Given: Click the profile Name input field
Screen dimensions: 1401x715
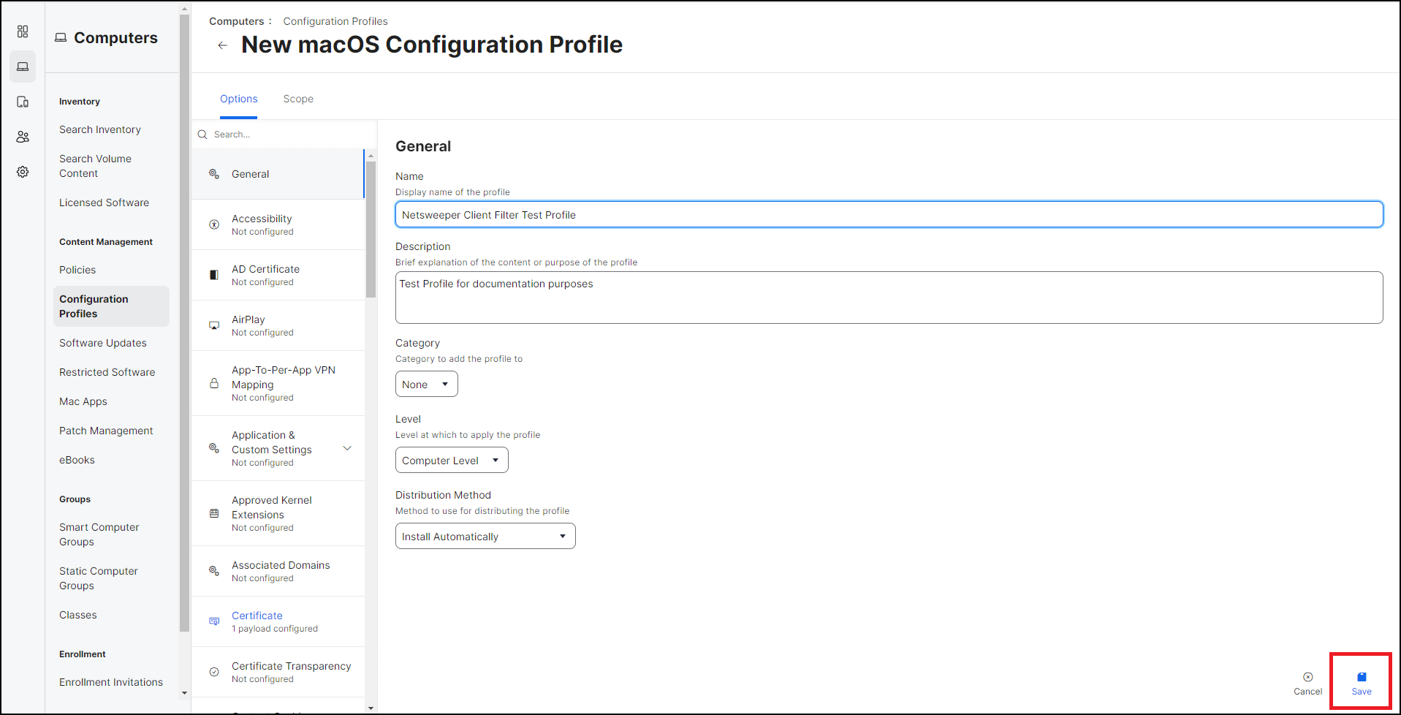Looking at the screenshot, I should (x=889, y=214).
